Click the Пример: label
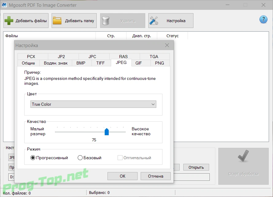The height and width of the screenshot is (197, 273). 33,72
